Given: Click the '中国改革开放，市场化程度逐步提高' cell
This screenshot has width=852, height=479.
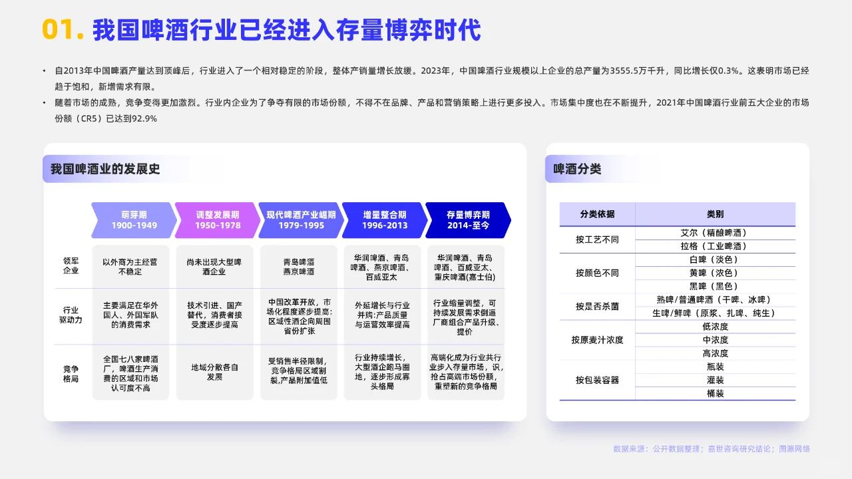Looking at the screenshot, I should pyautogui.click(x=298, y=315).
